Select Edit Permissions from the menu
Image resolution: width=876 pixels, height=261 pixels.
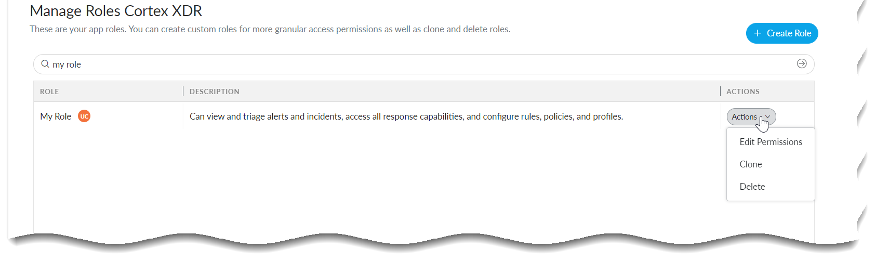click(x=771, y=142)
